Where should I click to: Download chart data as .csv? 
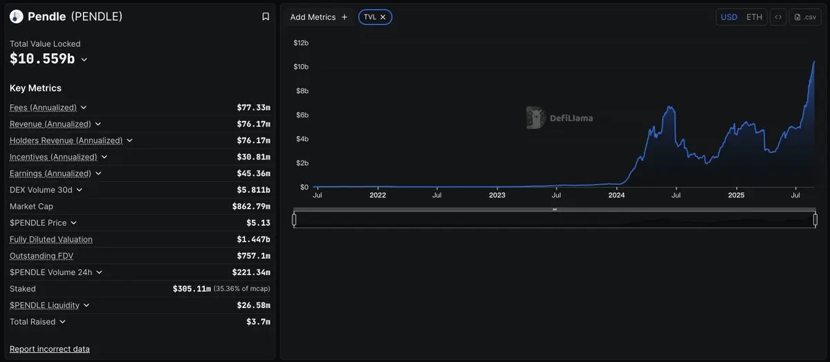(806, 17)
